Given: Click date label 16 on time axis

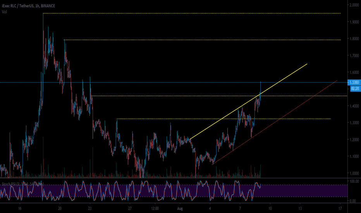Looking at the screenshot, I should (x=20, y=209).
